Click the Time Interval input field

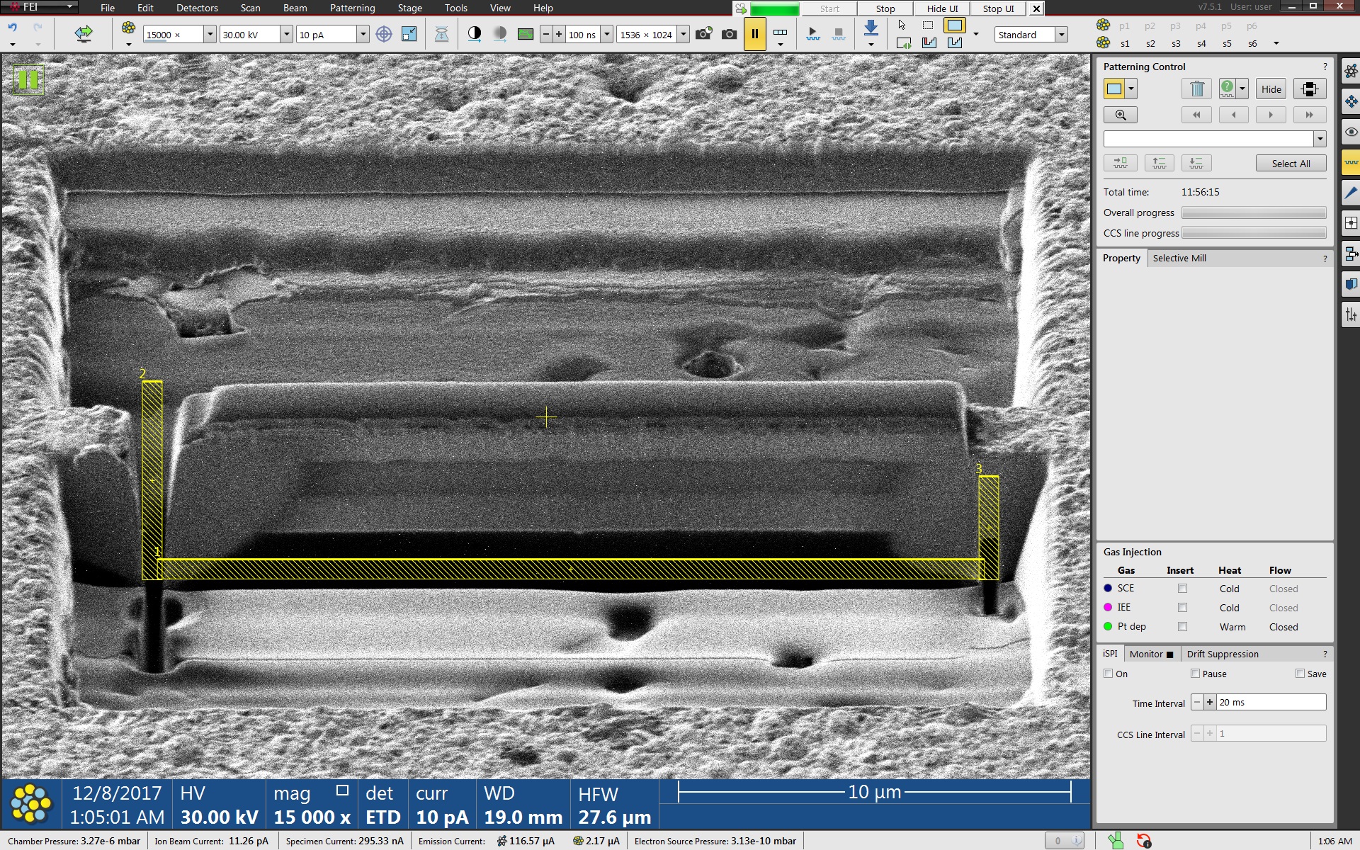[1270, 703]
